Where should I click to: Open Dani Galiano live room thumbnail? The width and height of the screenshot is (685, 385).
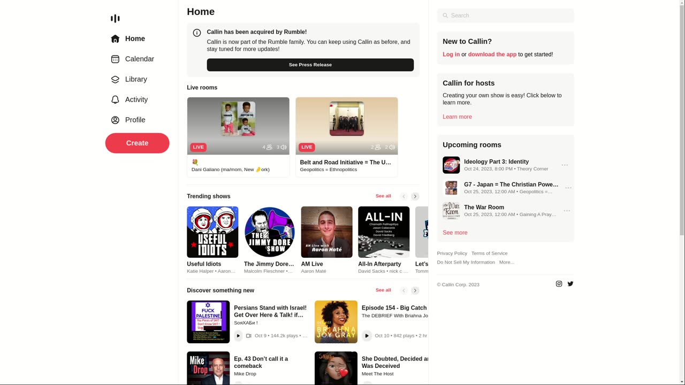pyautogui.click(x=238, y=126)
